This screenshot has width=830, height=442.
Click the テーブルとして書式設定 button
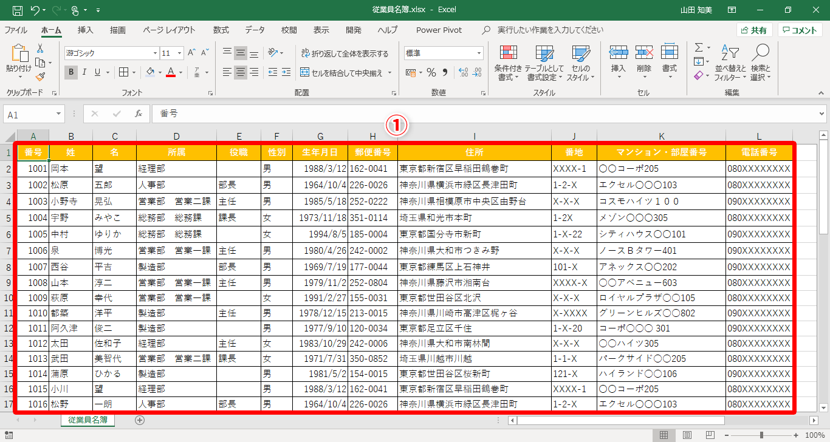[544, 63]
